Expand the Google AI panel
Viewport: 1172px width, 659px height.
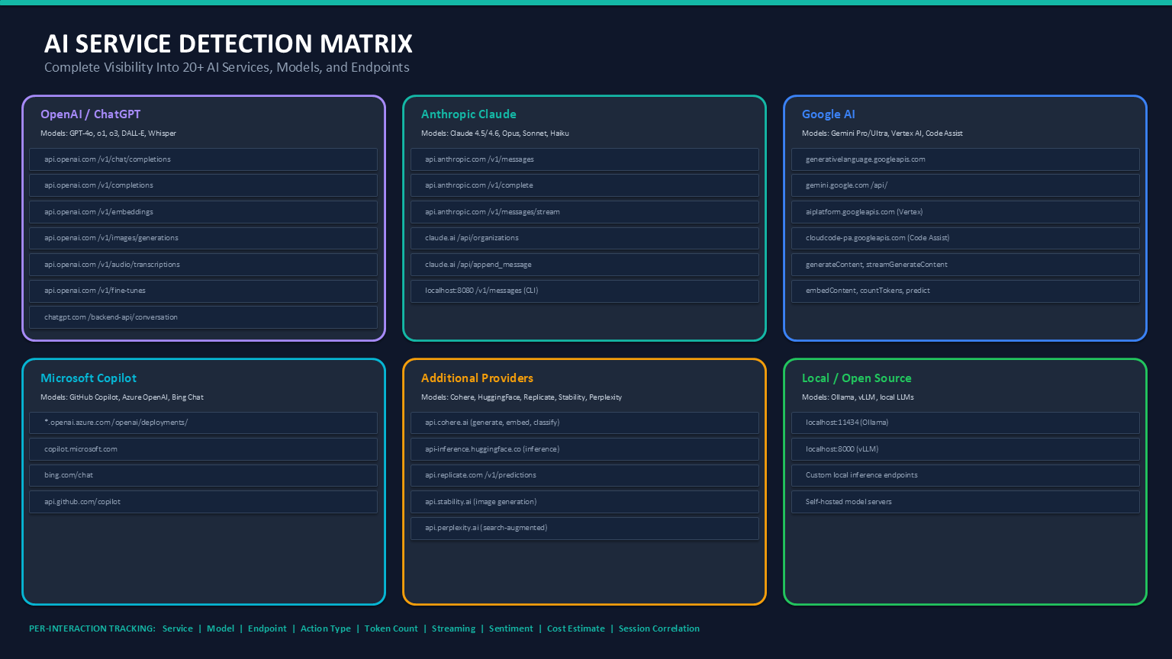[x=829, y=114]
